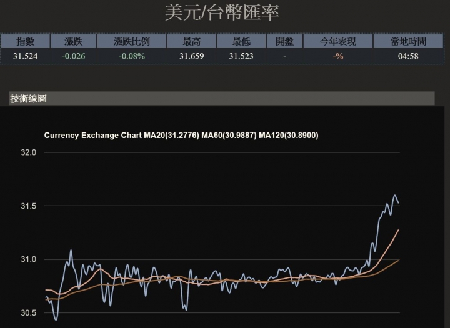
Task: Click the Currency Exchange Chart title text
Action: click(x=181, y=135)
